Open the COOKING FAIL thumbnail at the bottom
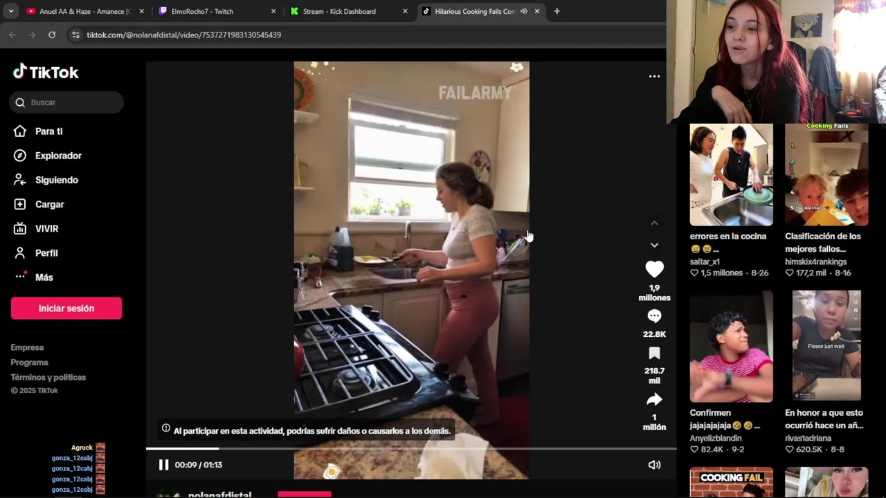This screenshot has height=498, width=886. pyautogui.click(x=731, y=482)
